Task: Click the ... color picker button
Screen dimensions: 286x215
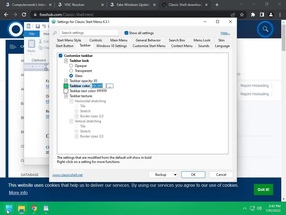Action: click(x=110, y=86)
